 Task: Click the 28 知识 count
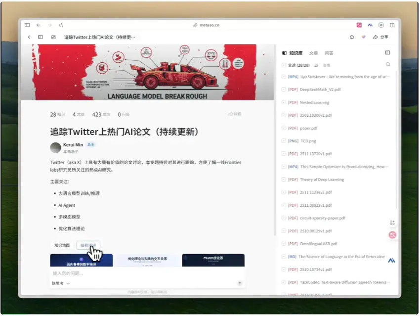point(57,114)
